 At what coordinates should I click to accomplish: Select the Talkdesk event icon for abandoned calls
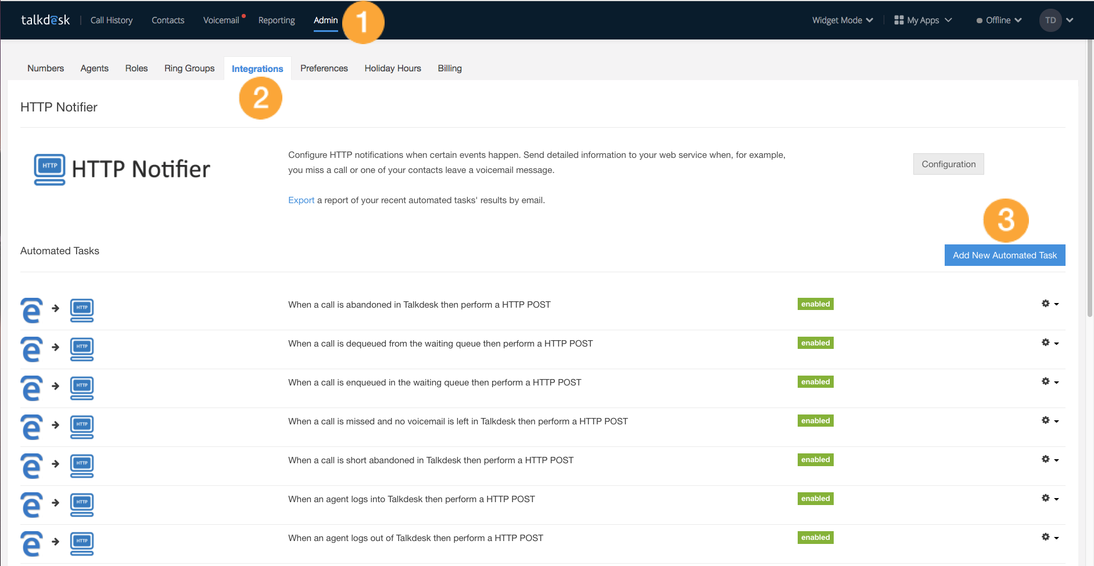(31, 310)
